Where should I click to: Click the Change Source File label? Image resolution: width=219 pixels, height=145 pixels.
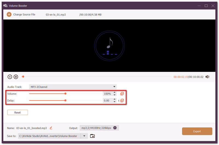(x=24, y=15)
